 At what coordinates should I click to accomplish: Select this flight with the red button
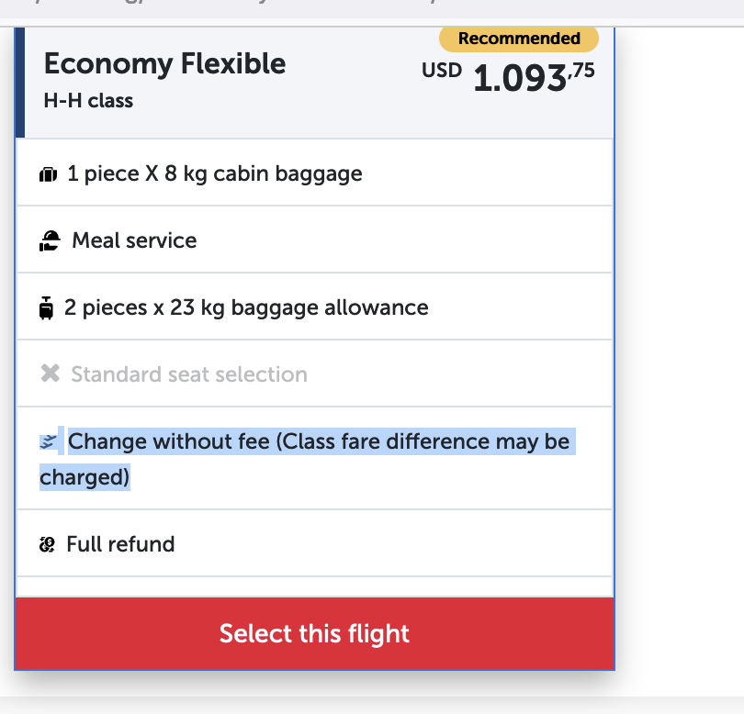click(x=314, y=633)
